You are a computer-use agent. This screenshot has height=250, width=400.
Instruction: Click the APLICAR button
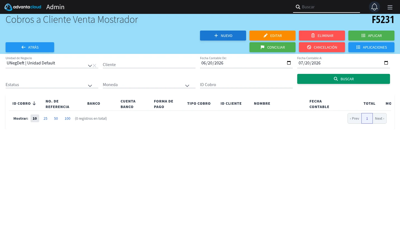371,36
